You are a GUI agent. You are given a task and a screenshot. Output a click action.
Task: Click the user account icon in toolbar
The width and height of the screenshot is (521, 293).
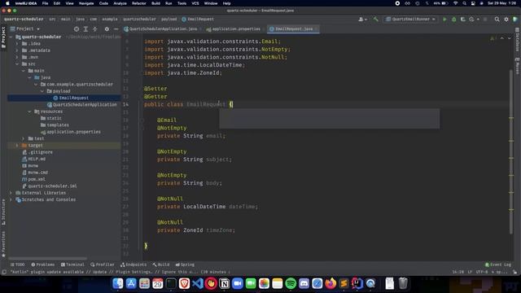coord(361,20)
